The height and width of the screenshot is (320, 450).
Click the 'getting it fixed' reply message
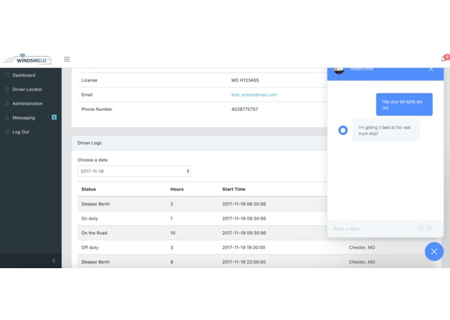[x=386, y=130]
